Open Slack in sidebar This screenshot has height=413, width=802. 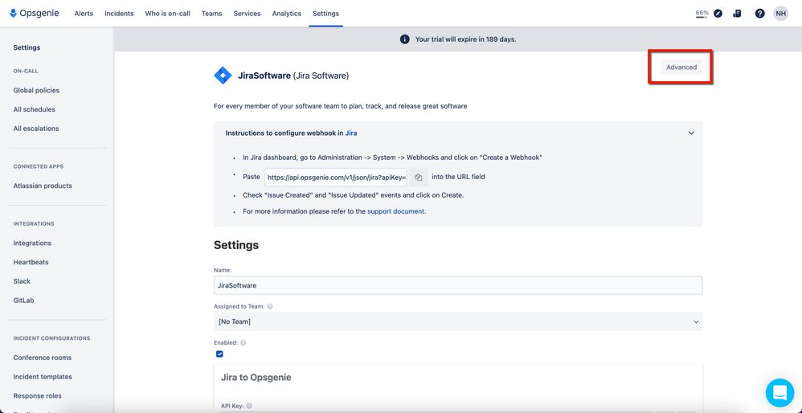(22, 282)
